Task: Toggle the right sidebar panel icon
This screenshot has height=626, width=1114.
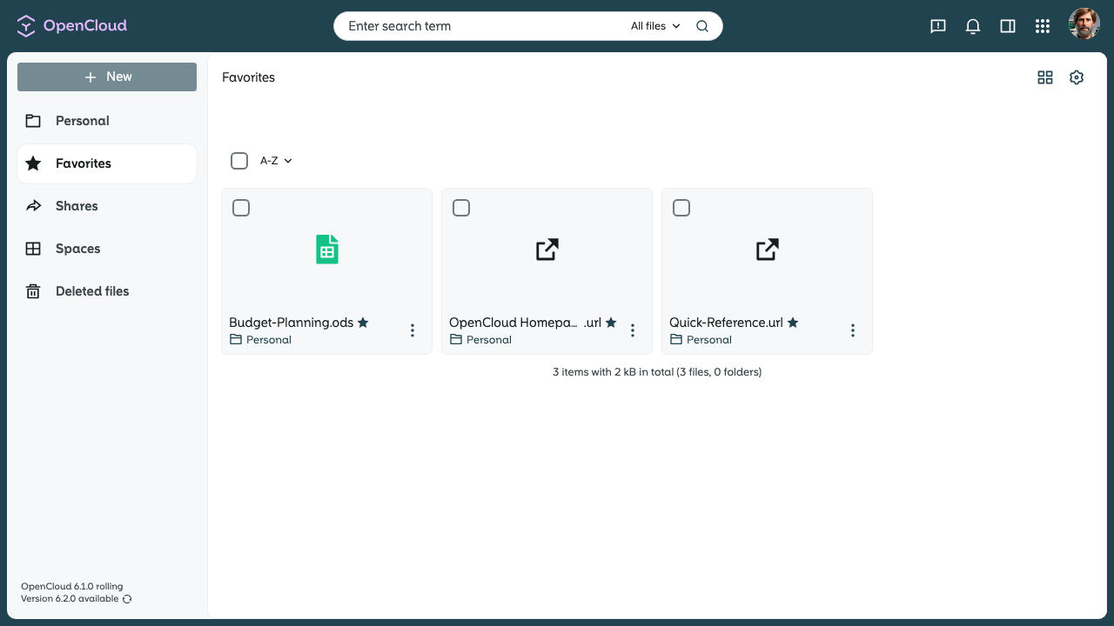Action: (x=1008, y=26)
